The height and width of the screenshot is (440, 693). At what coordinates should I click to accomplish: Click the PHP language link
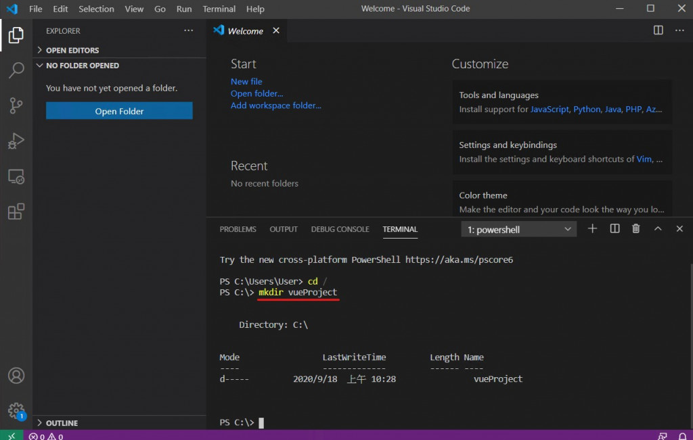[x=633, y=109]
